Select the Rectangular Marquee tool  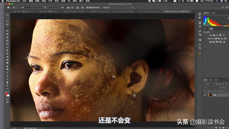pos(7,18)
